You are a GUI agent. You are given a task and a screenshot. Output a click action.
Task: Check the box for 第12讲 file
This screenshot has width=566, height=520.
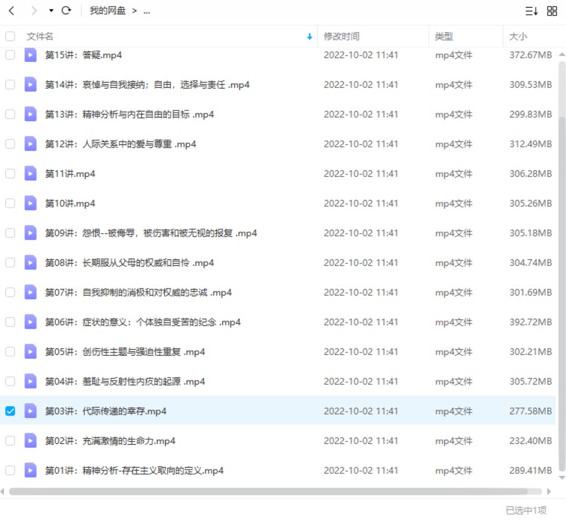point(10,144)
